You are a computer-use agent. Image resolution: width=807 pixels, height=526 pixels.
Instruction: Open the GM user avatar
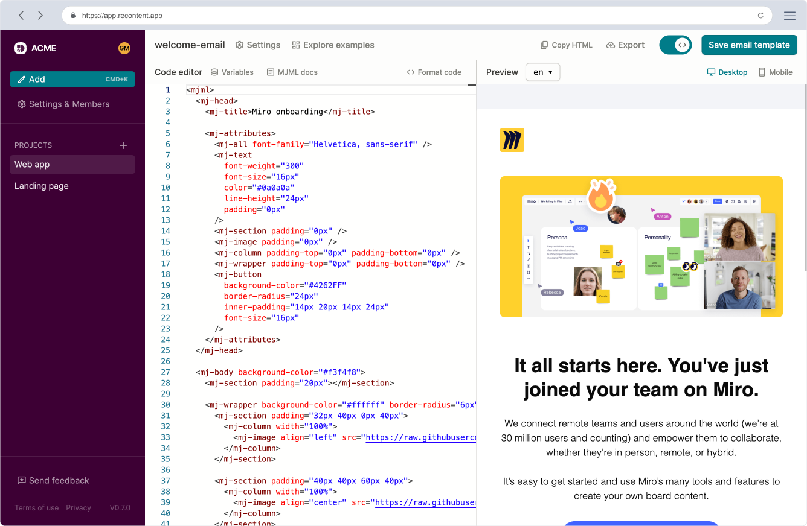pos(124,48)
